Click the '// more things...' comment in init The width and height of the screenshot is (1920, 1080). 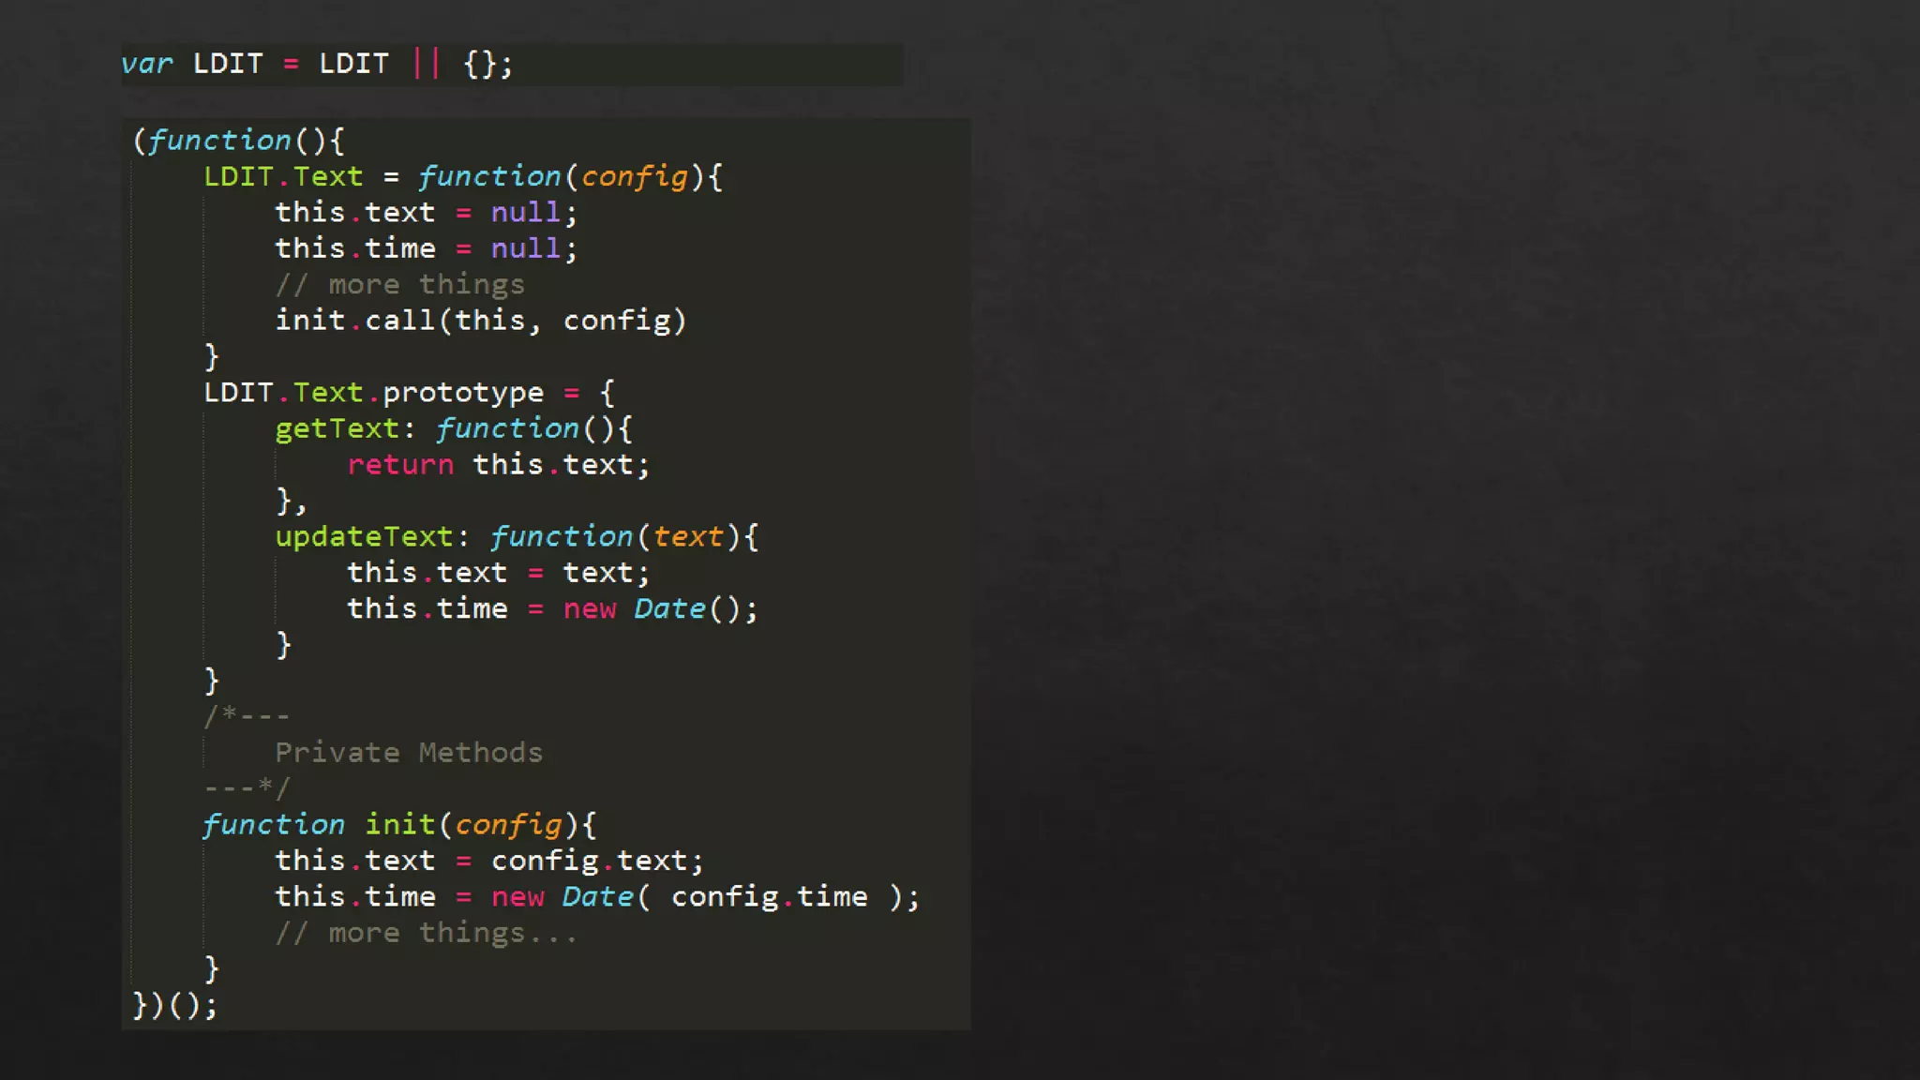[x=426, y=933]
